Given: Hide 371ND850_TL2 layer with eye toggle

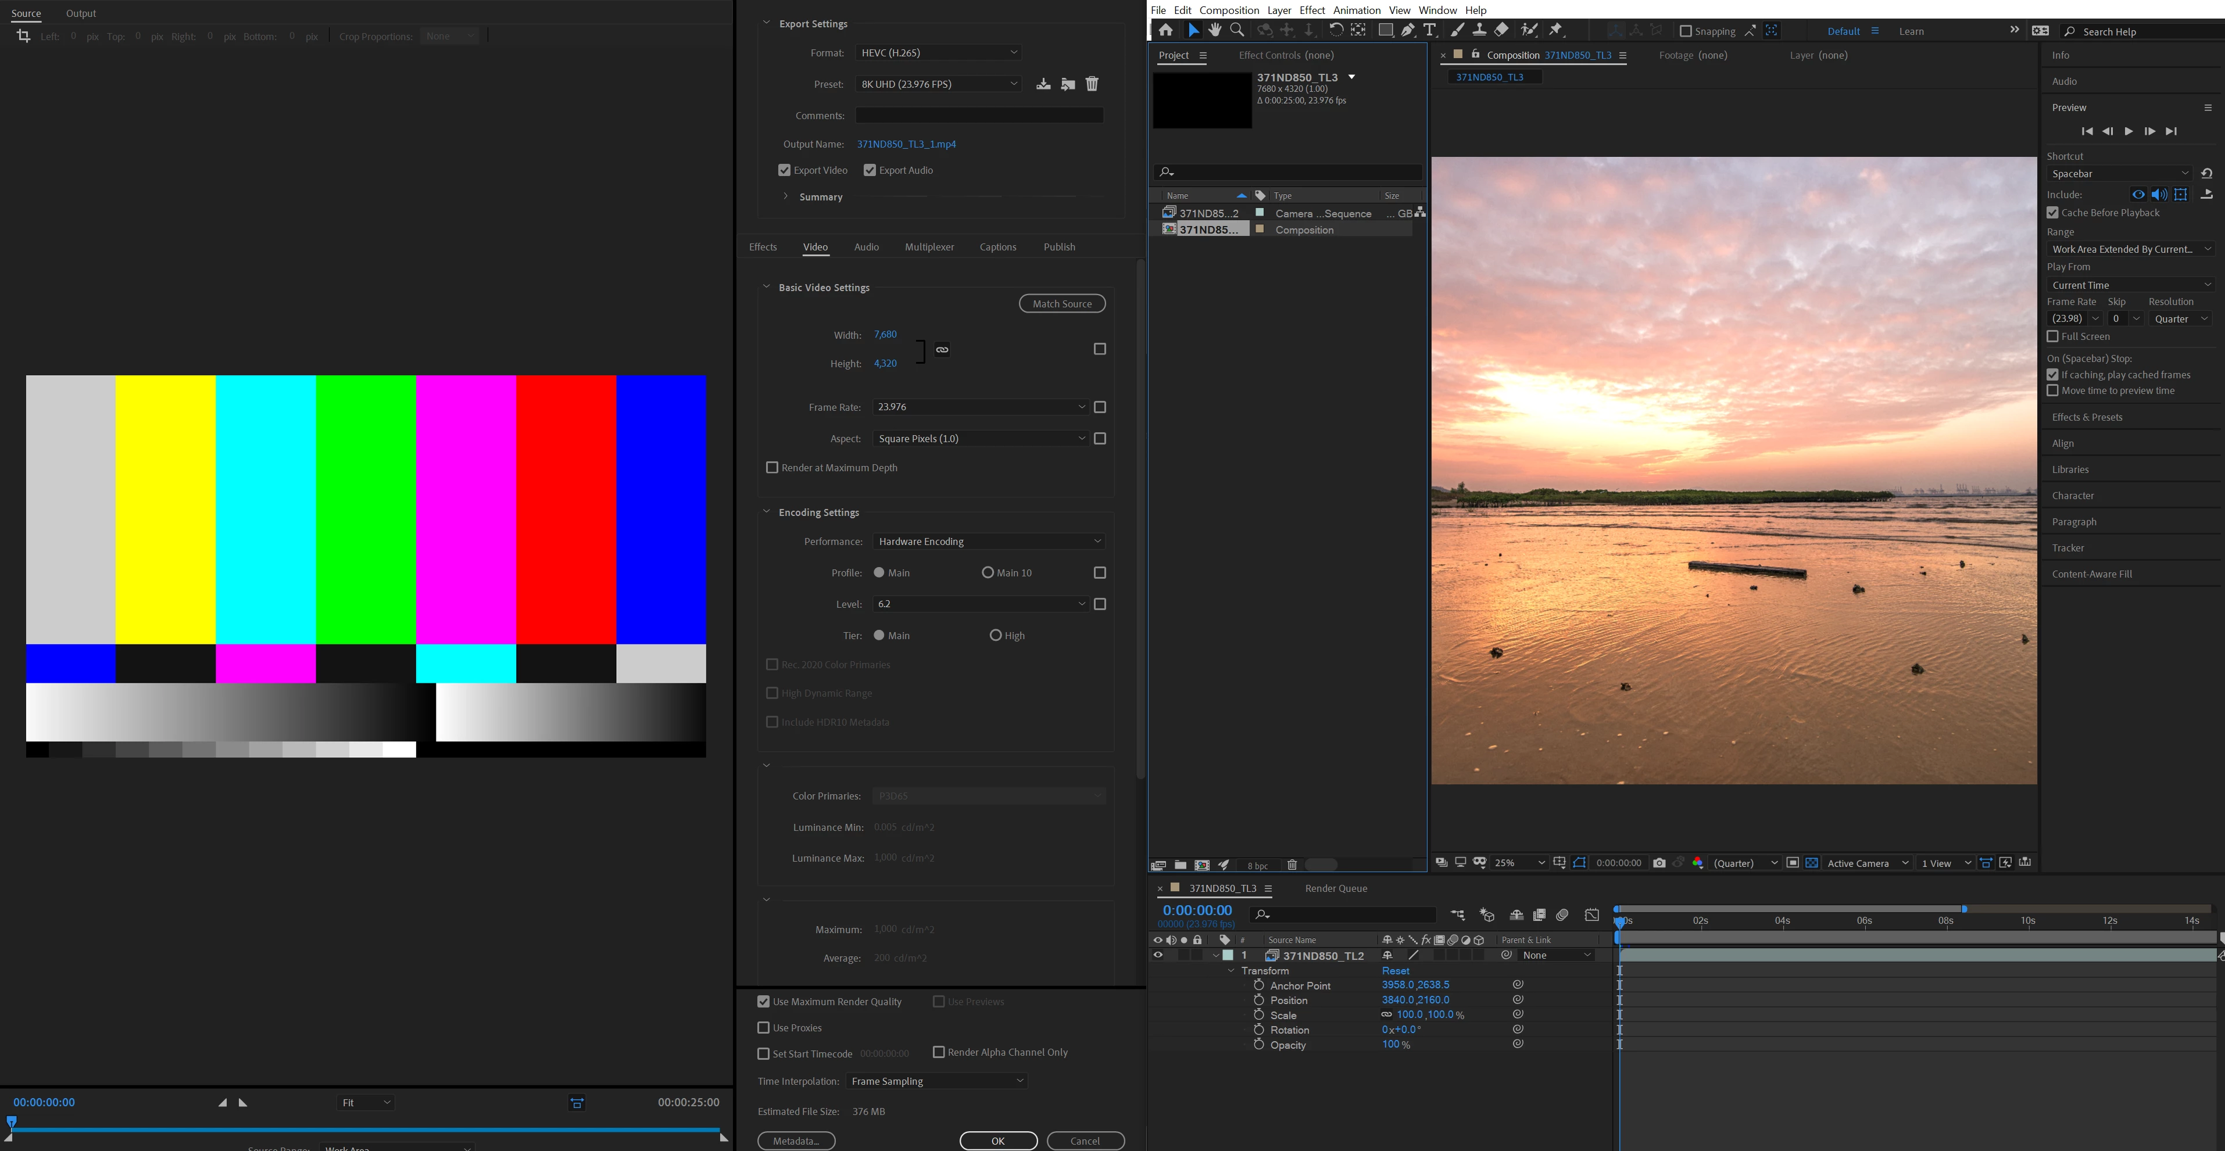Looking at the screenshot, I should click(x=1157, y=955).
